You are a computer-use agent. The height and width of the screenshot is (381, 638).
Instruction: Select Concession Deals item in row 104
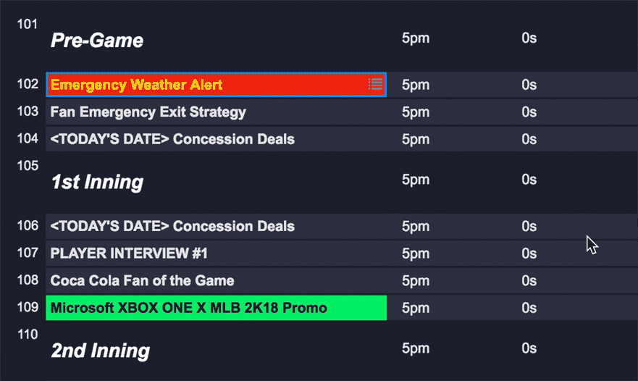click(172, 139)
